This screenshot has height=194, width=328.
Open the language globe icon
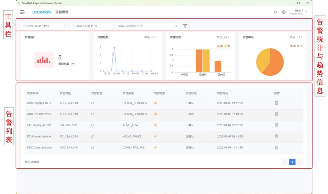(284, 12)
